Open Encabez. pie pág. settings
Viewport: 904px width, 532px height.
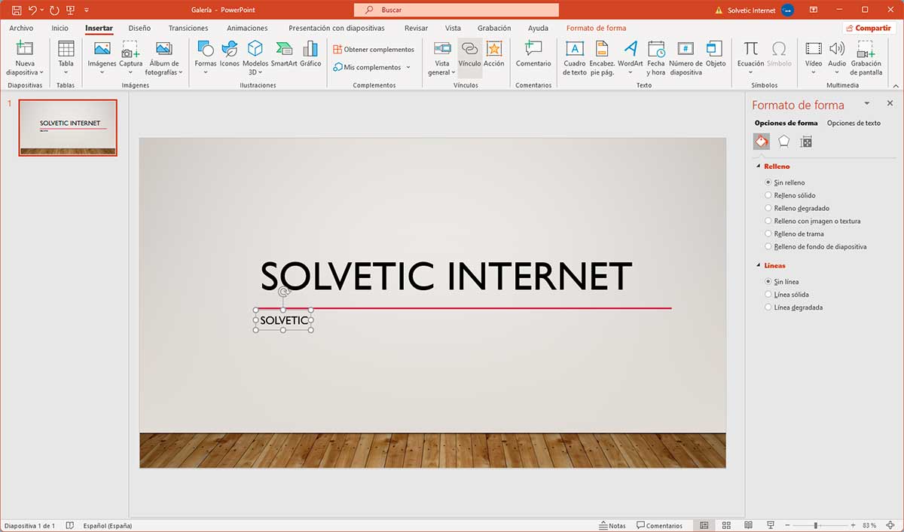pyautogui.click(x=602, y=58)
